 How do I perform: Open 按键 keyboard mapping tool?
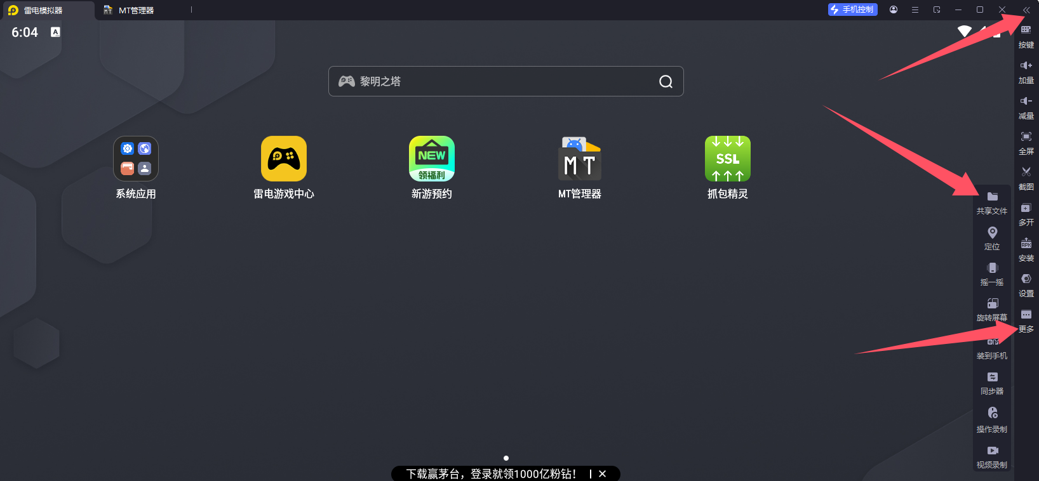pyautogui.click(x=1026, y=36)
